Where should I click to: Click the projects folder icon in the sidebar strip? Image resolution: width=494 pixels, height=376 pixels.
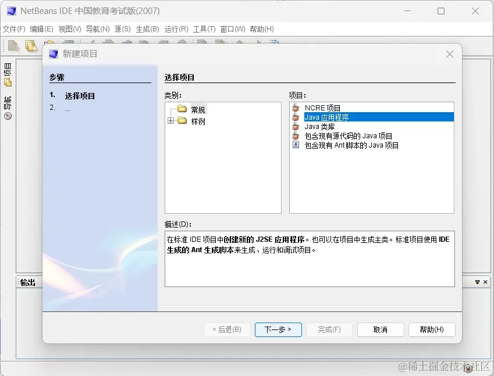click(x=7, y=82)
